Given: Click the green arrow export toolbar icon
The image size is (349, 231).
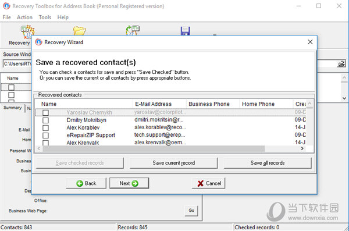Looking at the screenshot, I should [x=133, y=30].
